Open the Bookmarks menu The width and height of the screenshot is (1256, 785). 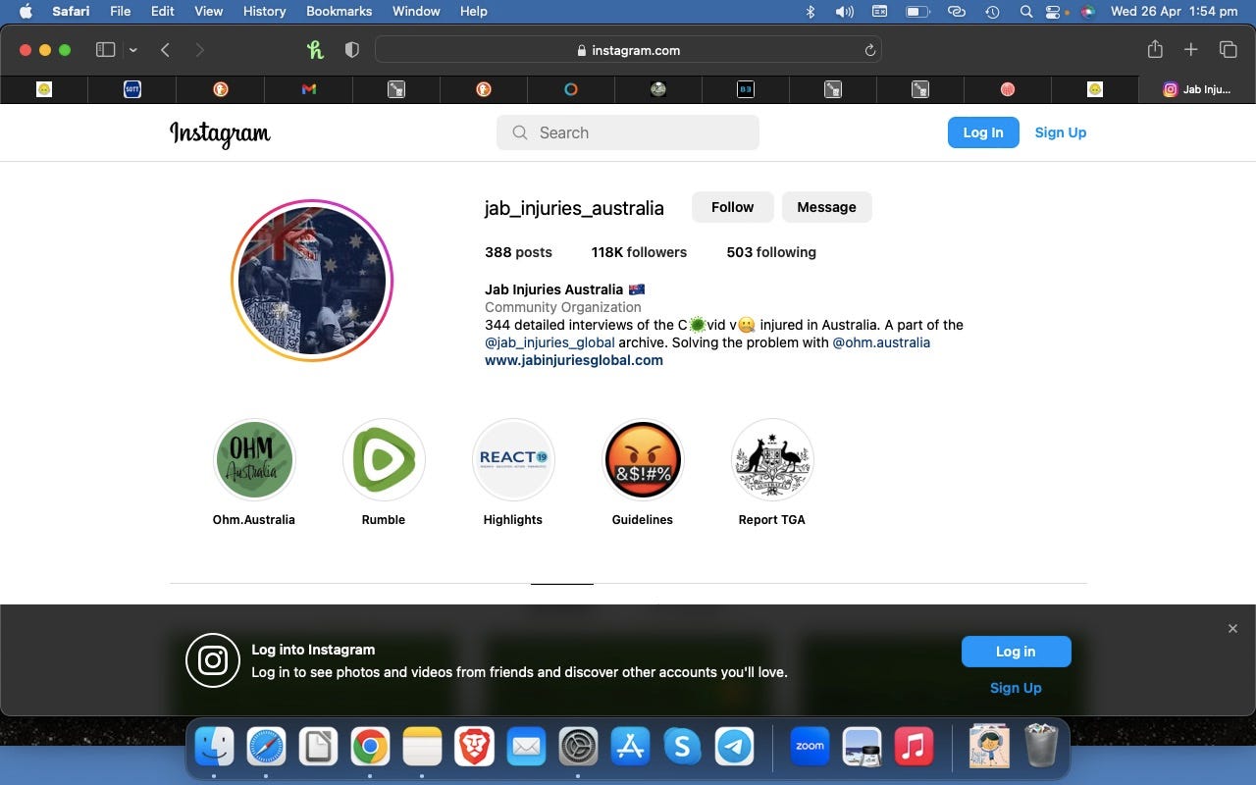click(340, 11)
